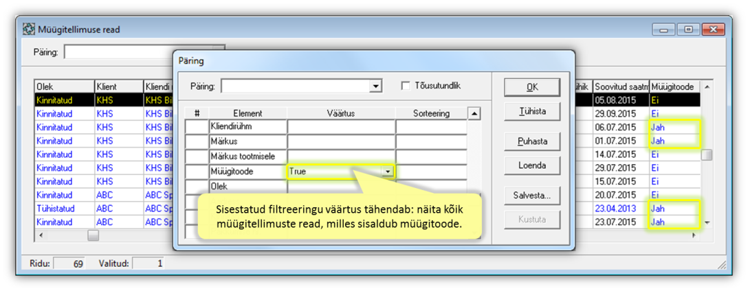This screenshot has width=748, height=291.
Task: Click the Klient column header
Action: [x=119, y=87]
